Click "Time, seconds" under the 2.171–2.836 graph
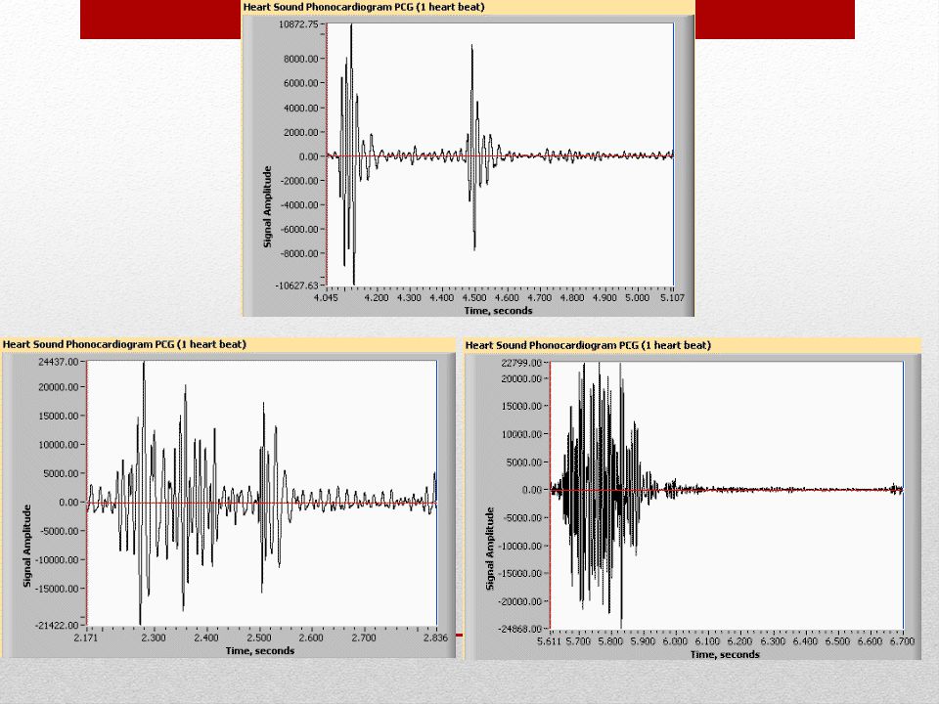This screenshot has height=704, width=939. (260, 651)
